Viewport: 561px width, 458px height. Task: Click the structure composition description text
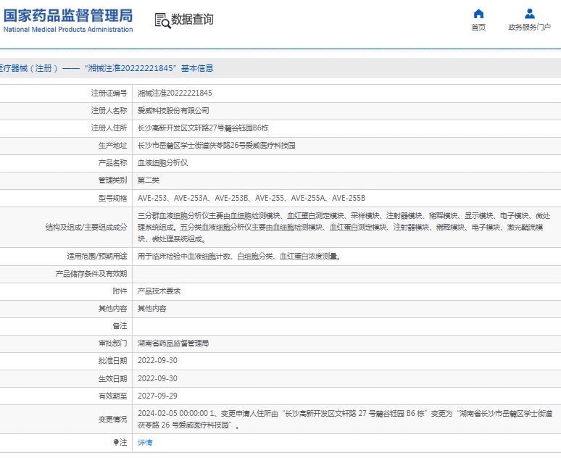click(x=344, y=228)
